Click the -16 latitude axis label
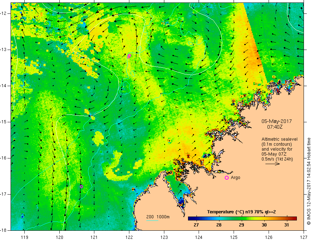Image resolution: width=311 pixels, height=241 pixels. tap(4, 158)
